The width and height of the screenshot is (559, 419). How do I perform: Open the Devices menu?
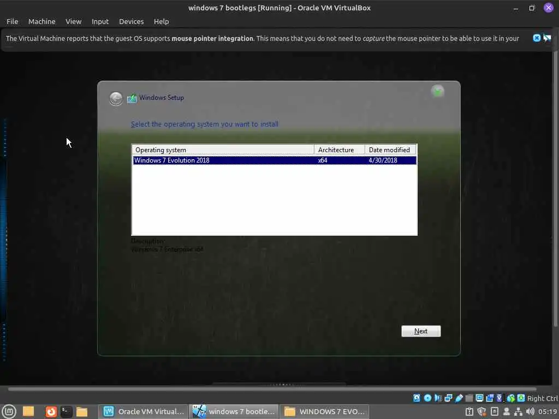coord(131,21)
